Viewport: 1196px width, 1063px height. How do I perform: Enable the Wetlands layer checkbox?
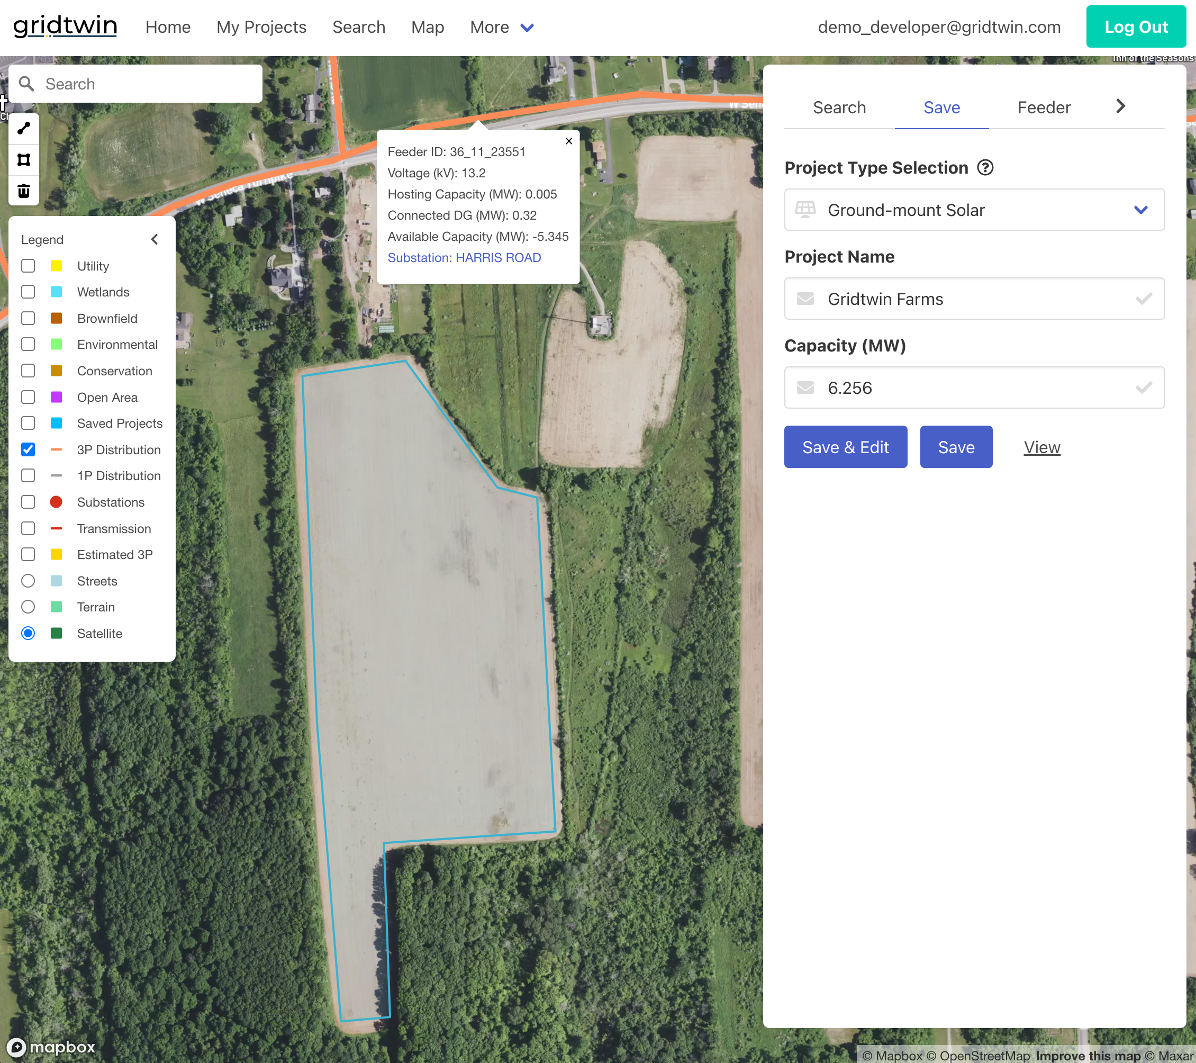[x=28, y=292]
